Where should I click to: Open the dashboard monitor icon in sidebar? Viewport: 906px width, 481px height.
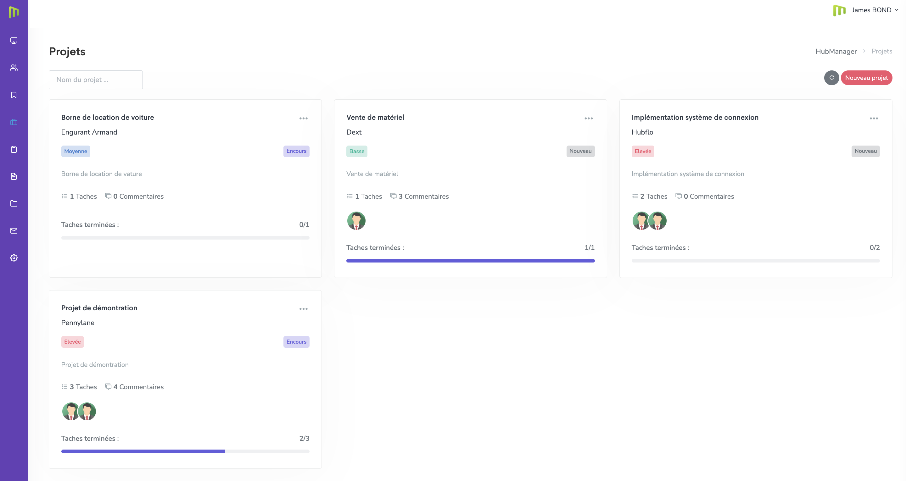pos(14,41)
